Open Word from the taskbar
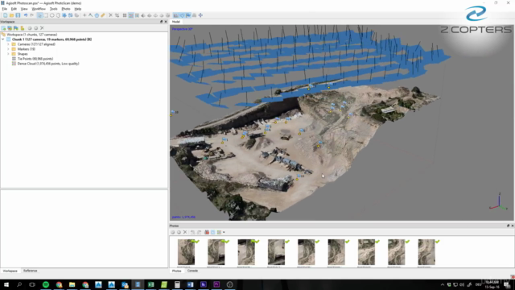Viewport: 515px width, 290px height. (190, 284)
